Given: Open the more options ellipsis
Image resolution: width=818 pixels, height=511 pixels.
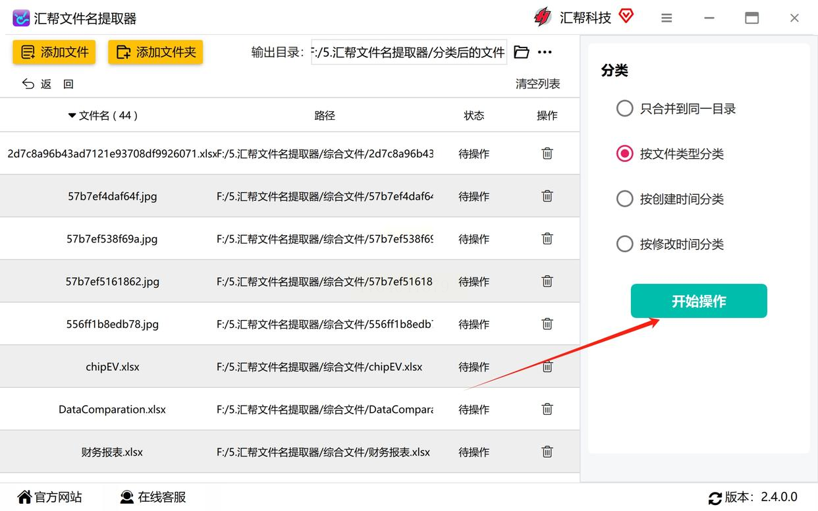Looking at the screenshot, I should (545, 52).
